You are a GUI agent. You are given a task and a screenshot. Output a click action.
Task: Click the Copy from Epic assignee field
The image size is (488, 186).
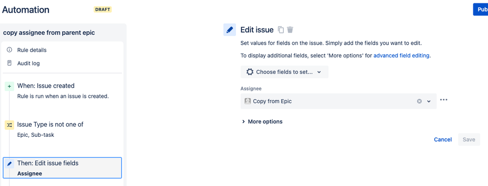coord(339,101)
